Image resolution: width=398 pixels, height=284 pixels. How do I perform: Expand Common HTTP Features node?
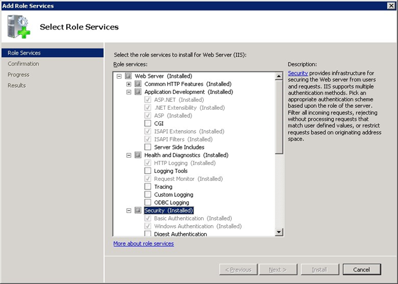129,84
